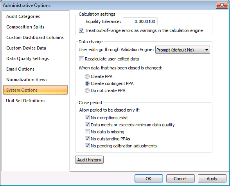The image size is (230, 186).
Task: Click the Audit history button
Action: (x=89, y=160)
